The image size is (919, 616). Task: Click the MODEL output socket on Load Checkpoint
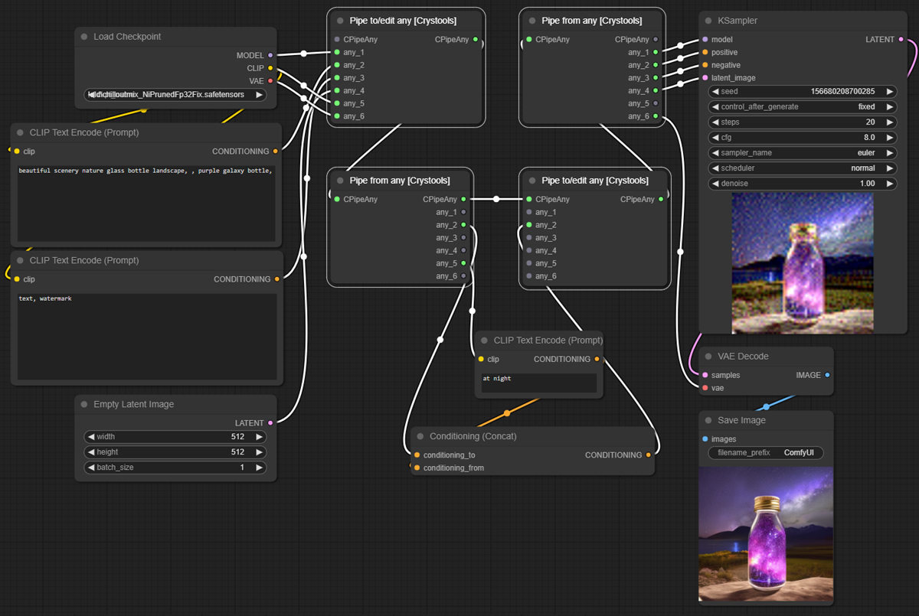[270, 55]
